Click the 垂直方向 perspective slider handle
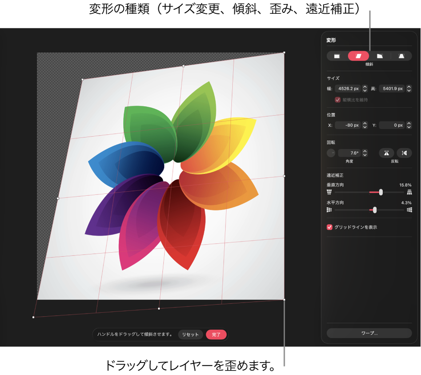The image size is (421, 375). (x=381, y=192)
